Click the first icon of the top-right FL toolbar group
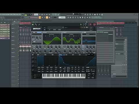 [x=85, y=15]
